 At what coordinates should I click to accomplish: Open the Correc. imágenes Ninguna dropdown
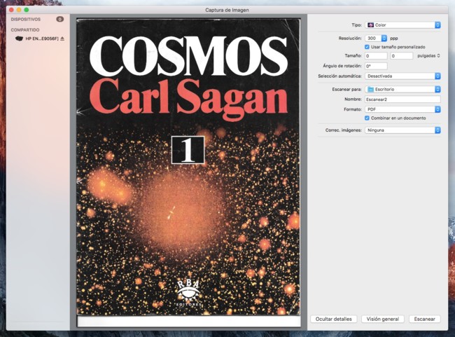tap(402, 130)
